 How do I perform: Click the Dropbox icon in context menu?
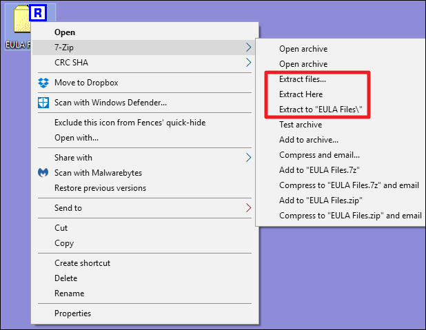pyautogui.click(x=43, y=83)
